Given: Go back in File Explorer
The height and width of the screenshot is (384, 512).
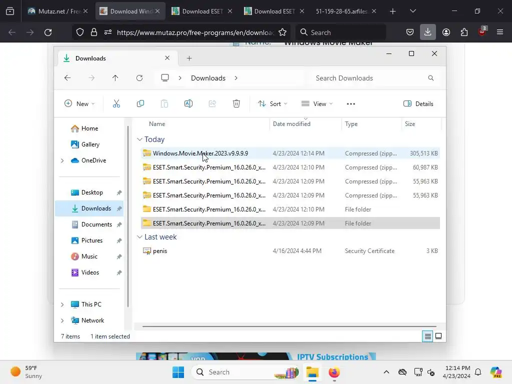Looking at the screenshot, I should (x=67, y=78).
